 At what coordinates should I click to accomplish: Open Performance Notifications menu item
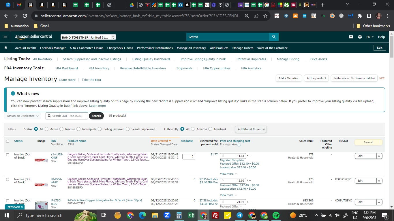coord(155,48)
